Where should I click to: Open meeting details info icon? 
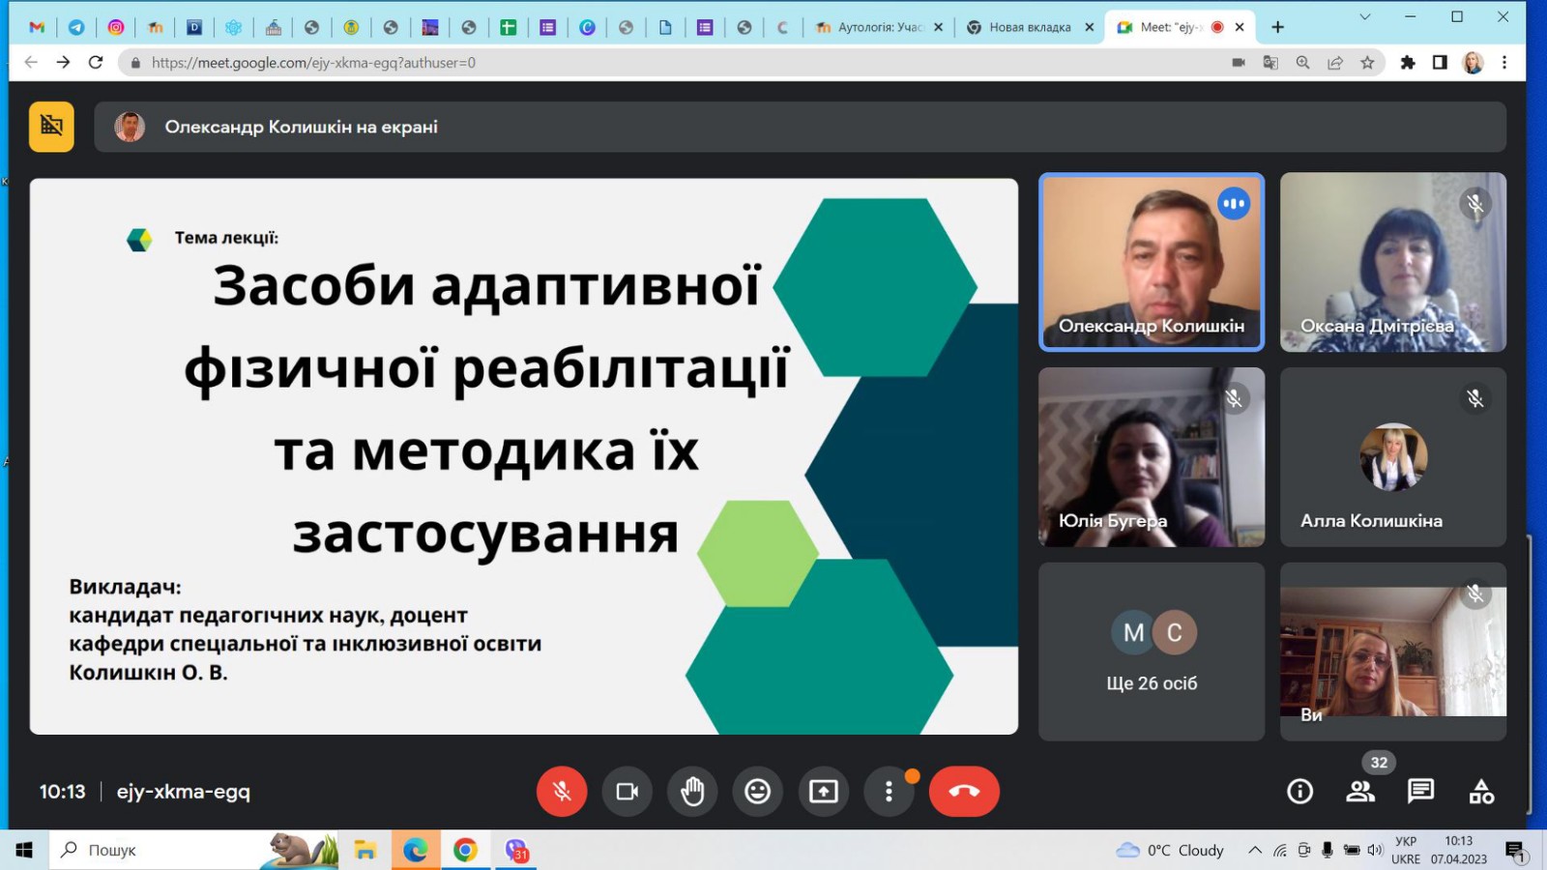click(1299, 792)
